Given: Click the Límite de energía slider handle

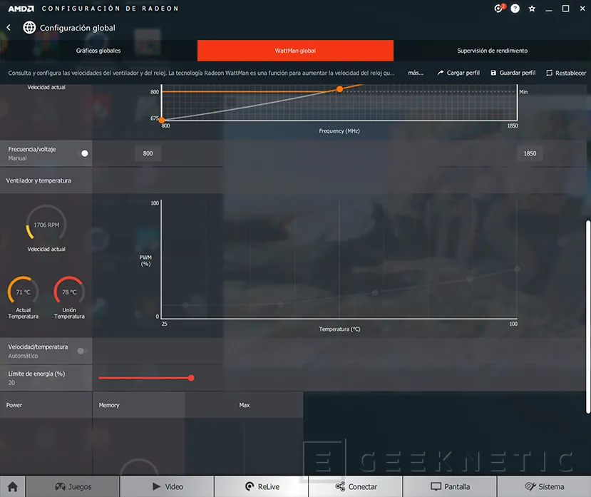Looking at the screenshot, I should [191, 378].
